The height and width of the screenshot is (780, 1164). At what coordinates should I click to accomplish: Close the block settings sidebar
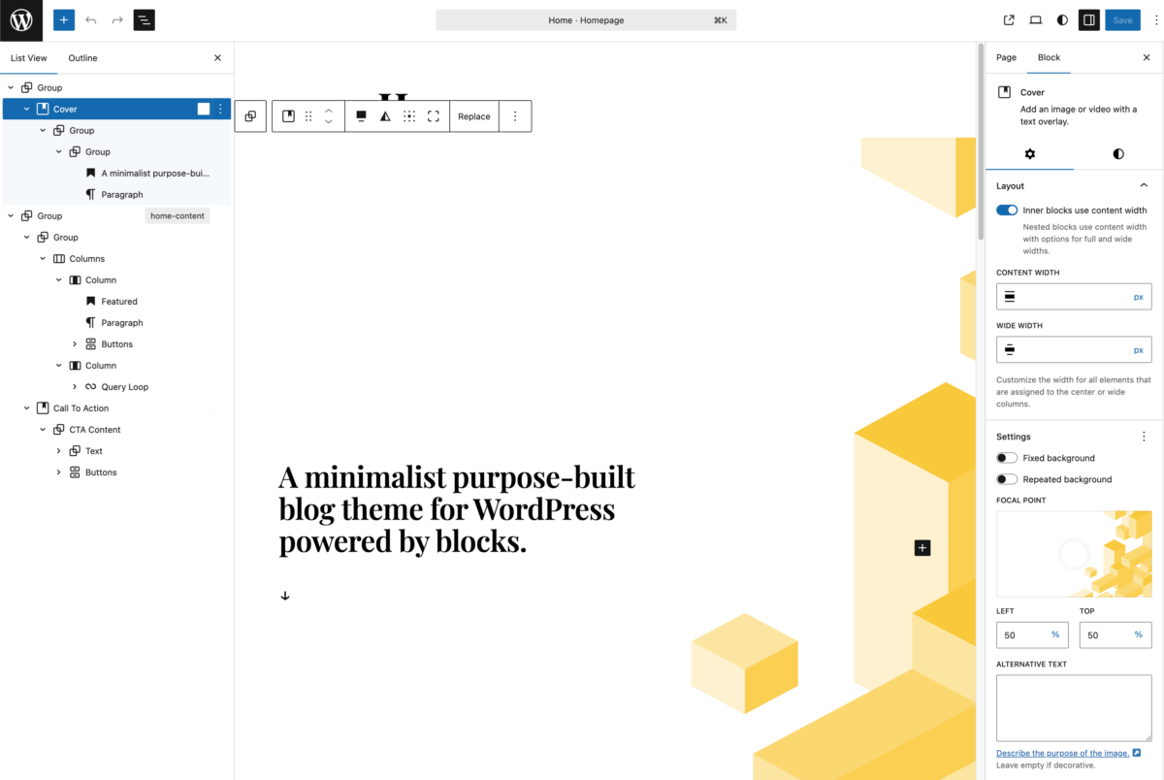point(1147,58)
